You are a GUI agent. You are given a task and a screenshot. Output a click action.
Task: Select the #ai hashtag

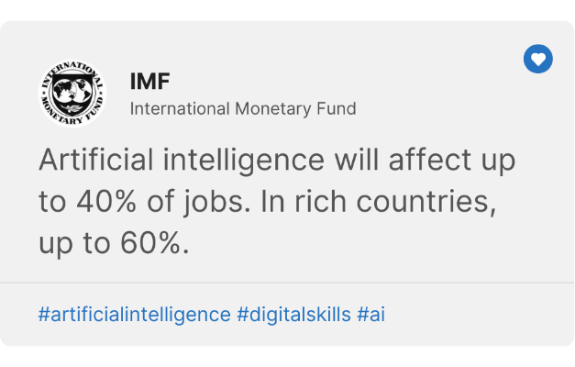370,315
